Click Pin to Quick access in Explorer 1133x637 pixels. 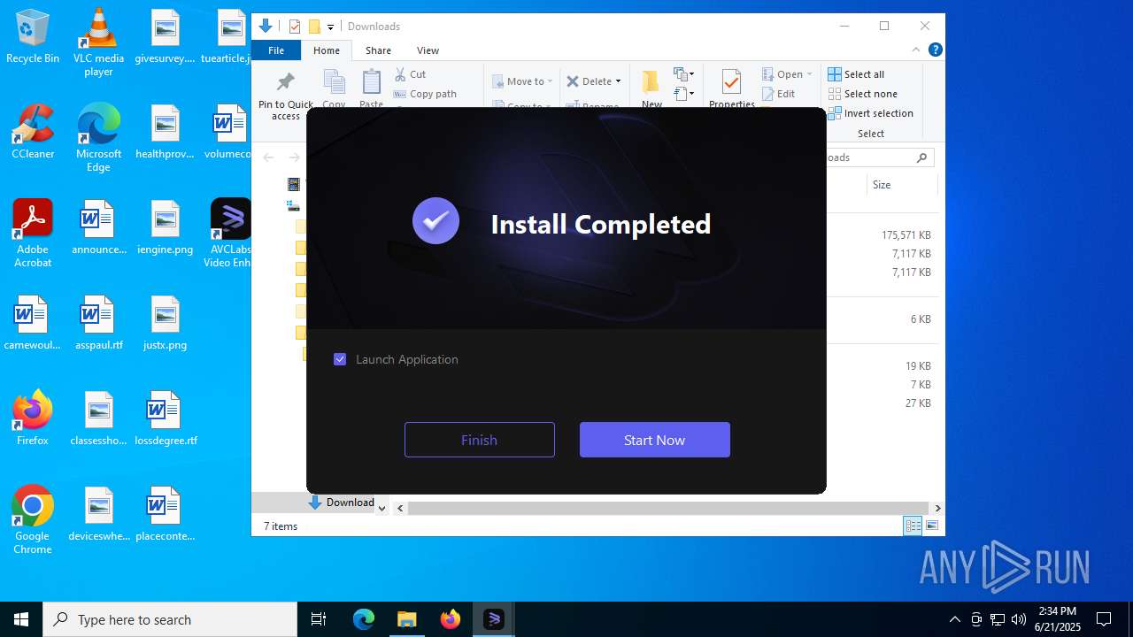285,96
